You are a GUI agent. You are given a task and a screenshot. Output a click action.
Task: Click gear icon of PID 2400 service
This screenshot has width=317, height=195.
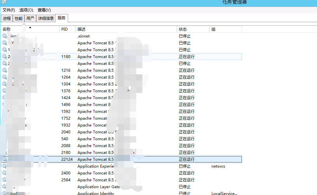(x=5, y=173)
